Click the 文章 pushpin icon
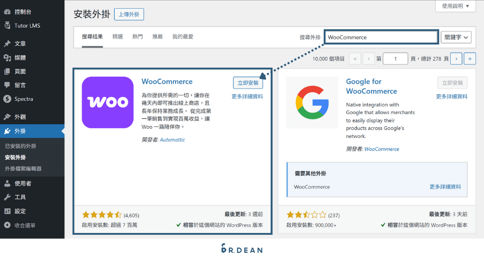 click(x=7, y=43)
